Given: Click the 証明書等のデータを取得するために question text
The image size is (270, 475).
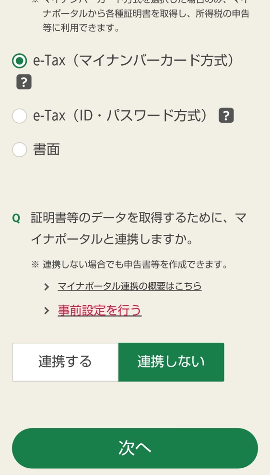Looking at the screenshot, I should pos(138,229).
